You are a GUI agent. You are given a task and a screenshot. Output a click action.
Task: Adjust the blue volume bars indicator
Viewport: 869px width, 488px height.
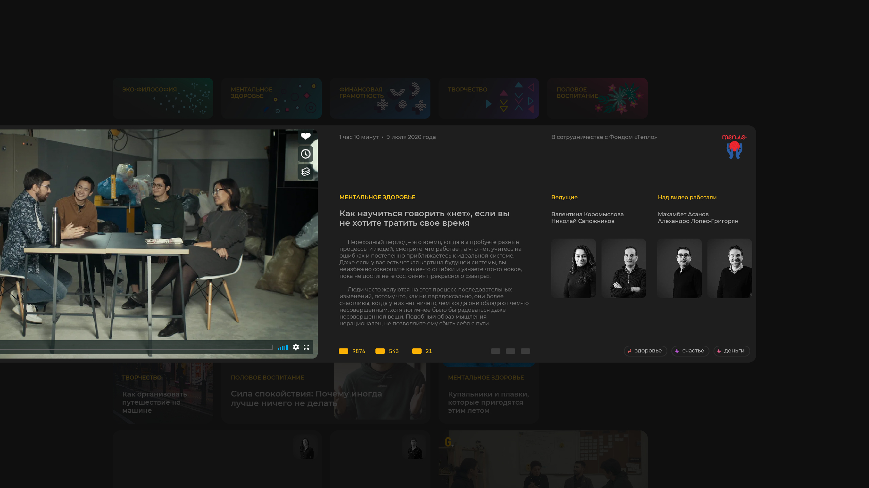(x=282, y=347)
